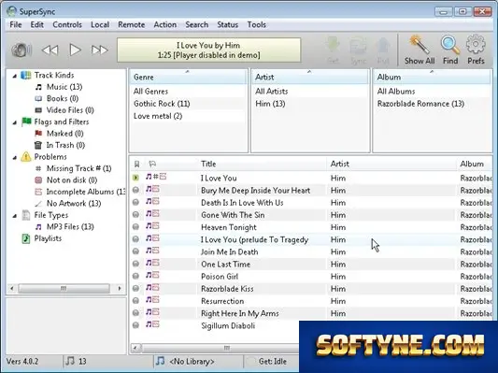This screenshot has width=498, height=373.
Task: Click the sidebar horizontal scrollbar thumb
Action: click(64, 289)
